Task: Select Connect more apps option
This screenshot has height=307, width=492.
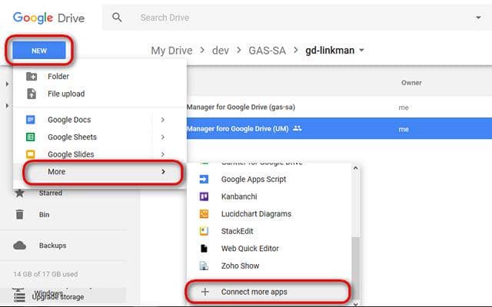Action: tap(254, 292)
